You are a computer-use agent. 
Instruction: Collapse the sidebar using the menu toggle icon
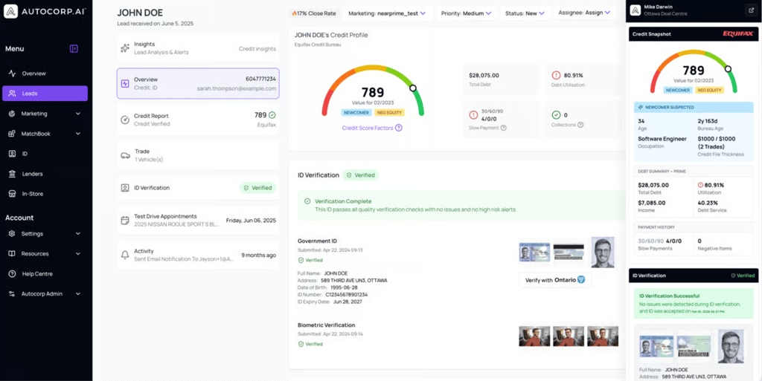(74, 48)
